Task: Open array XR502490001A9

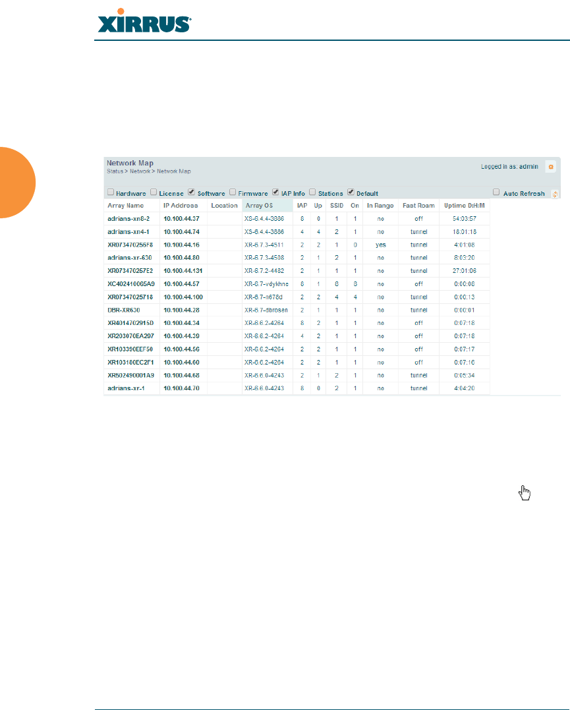Action: point(130,375)
